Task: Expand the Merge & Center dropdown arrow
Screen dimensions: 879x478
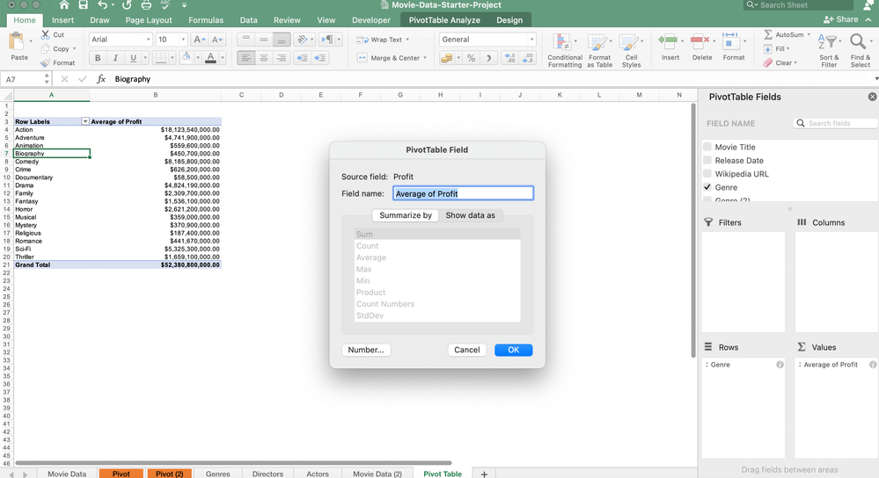Action: coord(425,58)
